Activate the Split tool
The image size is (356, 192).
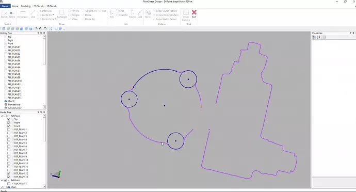coord(140,14)
